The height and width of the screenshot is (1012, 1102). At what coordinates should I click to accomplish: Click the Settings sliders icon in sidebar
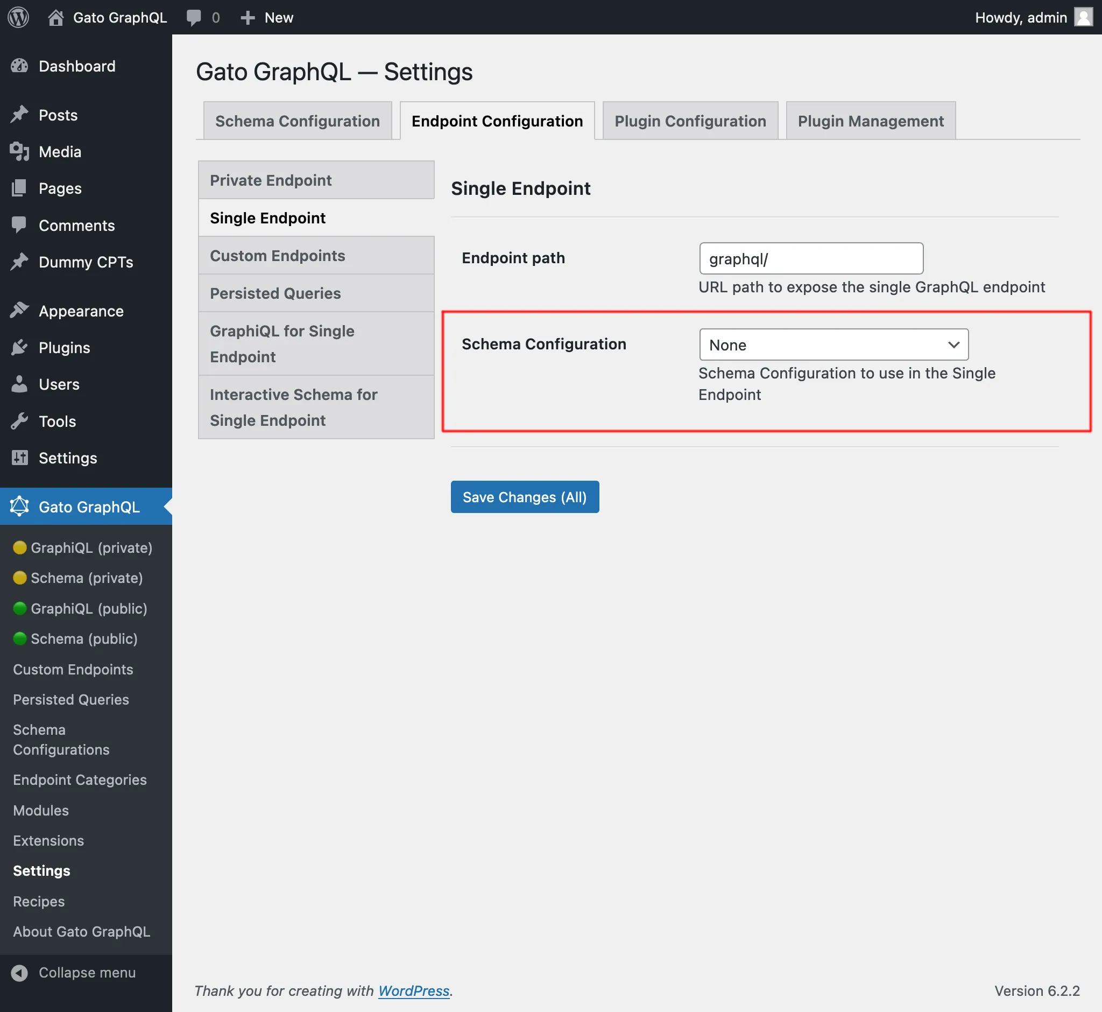20,457
